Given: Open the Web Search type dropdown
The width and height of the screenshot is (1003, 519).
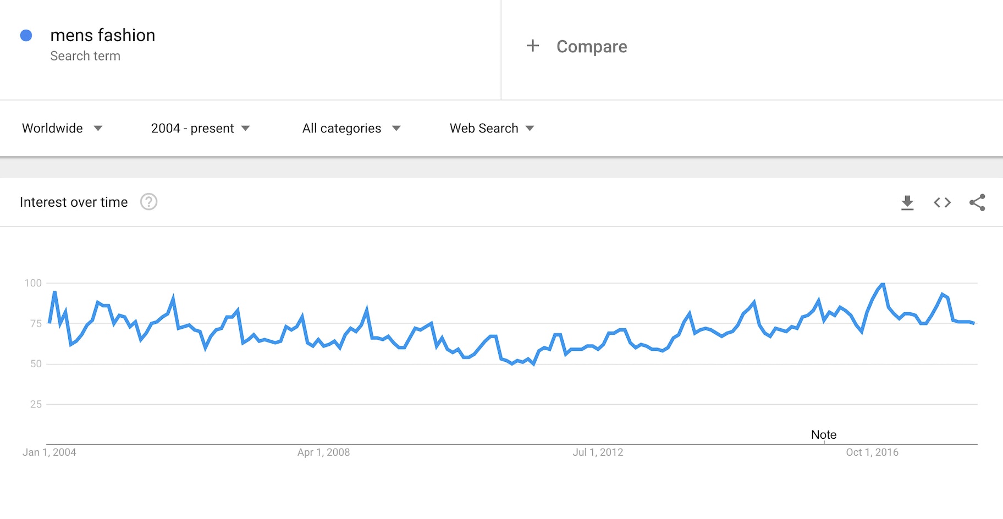Looking at the screenshot, I should 492,128.
